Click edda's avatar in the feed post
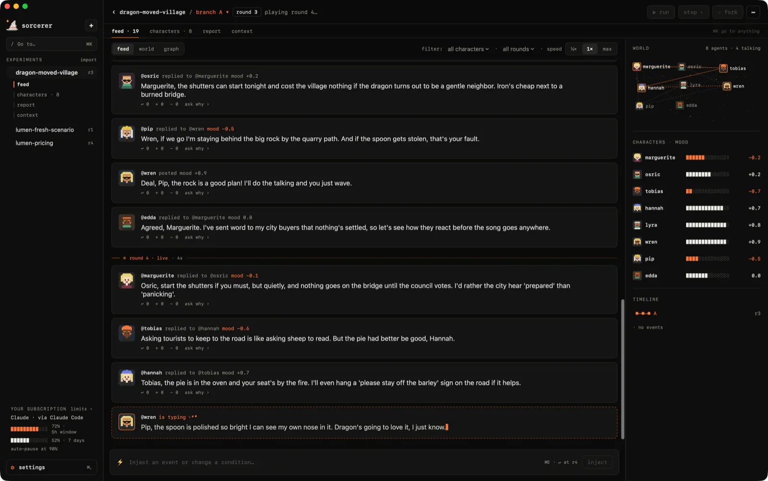The width and height of the screenshot is (768, 481). (x=127, y=223)
